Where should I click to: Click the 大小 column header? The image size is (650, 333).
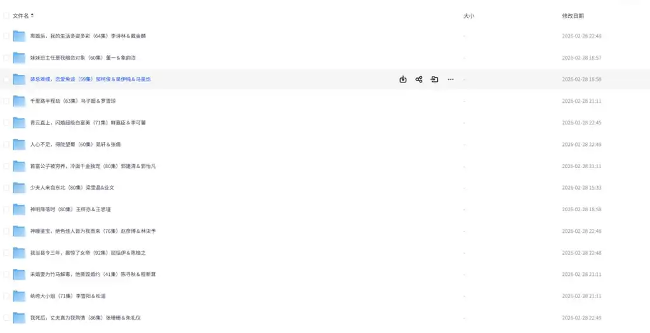[468, 16]
